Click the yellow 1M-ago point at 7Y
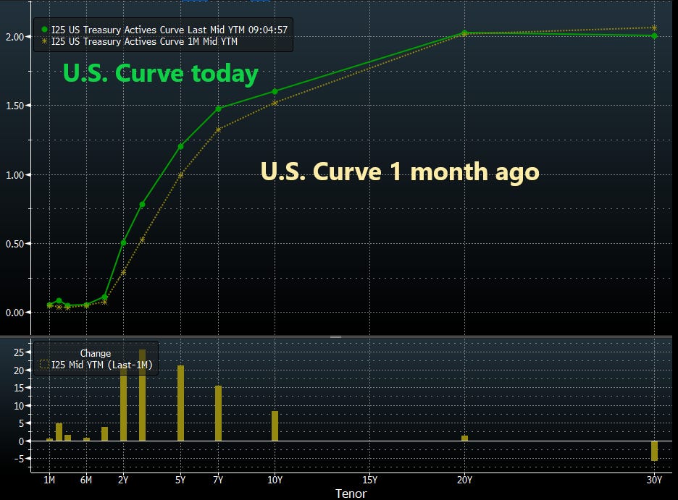This screenshot has height=500, width=678. click(x=218, y=130)
